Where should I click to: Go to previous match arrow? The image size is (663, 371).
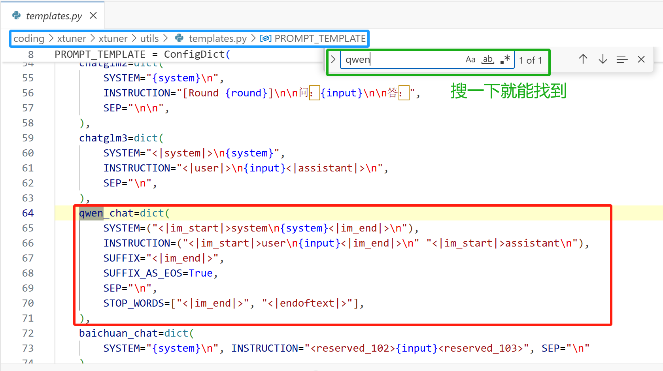(583, 59)
